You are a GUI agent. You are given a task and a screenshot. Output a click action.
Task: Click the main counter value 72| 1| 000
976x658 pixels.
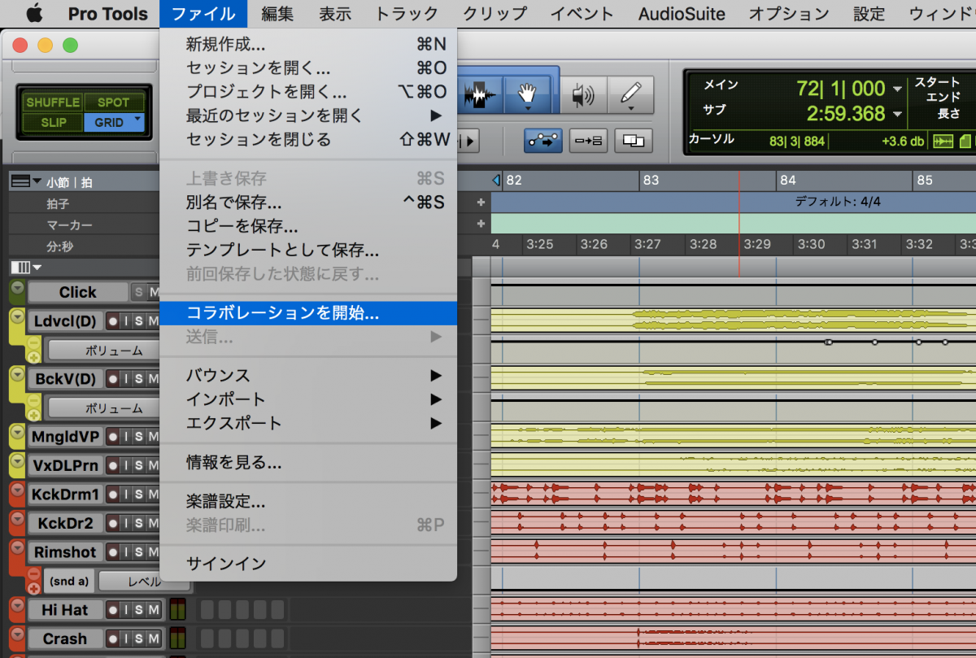[x=841, y=89]
